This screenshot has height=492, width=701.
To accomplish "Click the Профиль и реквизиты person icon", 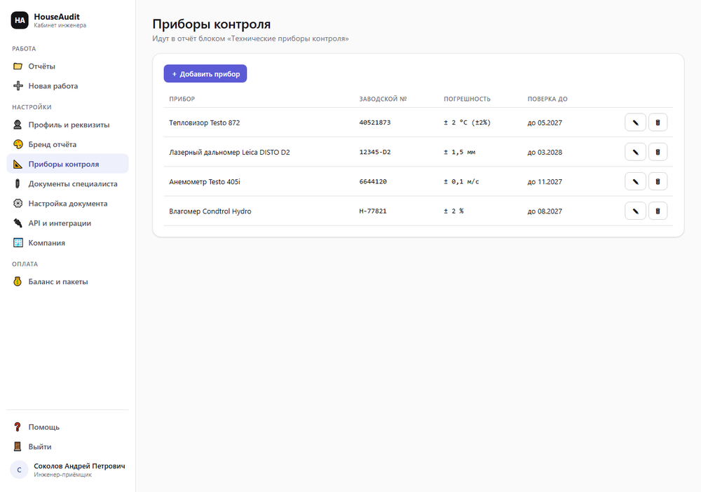I will (x=18, y=125).
